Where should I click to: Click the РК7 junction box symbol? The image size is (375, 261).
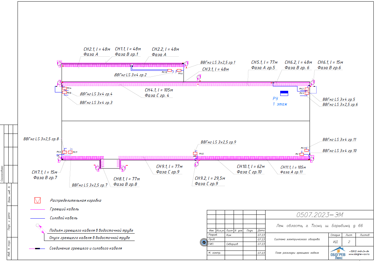(x=70, y=152)
